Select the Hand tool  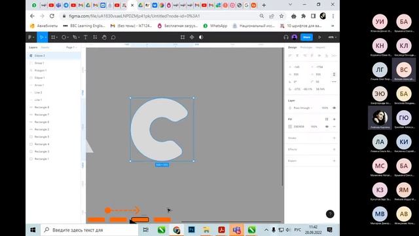coord(104,37)
